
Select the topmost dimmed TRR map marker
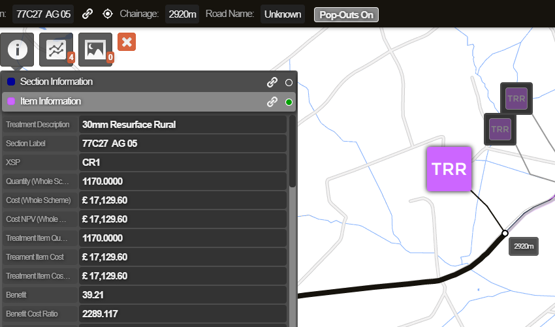(516, 99)
